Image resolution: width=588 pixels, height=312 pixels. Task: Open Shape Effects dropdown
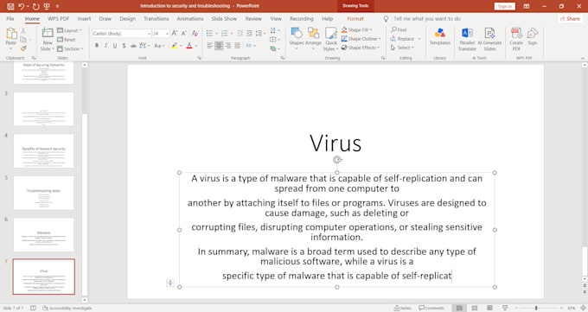[361, 48]
